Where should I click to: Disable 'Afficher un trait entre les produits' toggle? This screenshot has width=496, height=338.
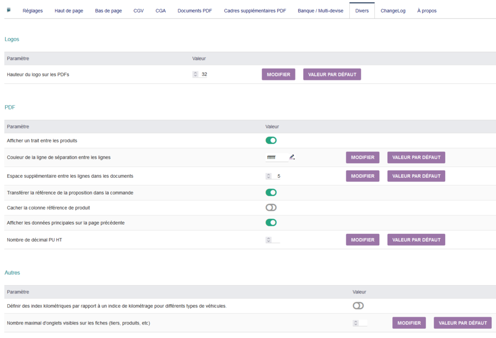tap(271, 140)
